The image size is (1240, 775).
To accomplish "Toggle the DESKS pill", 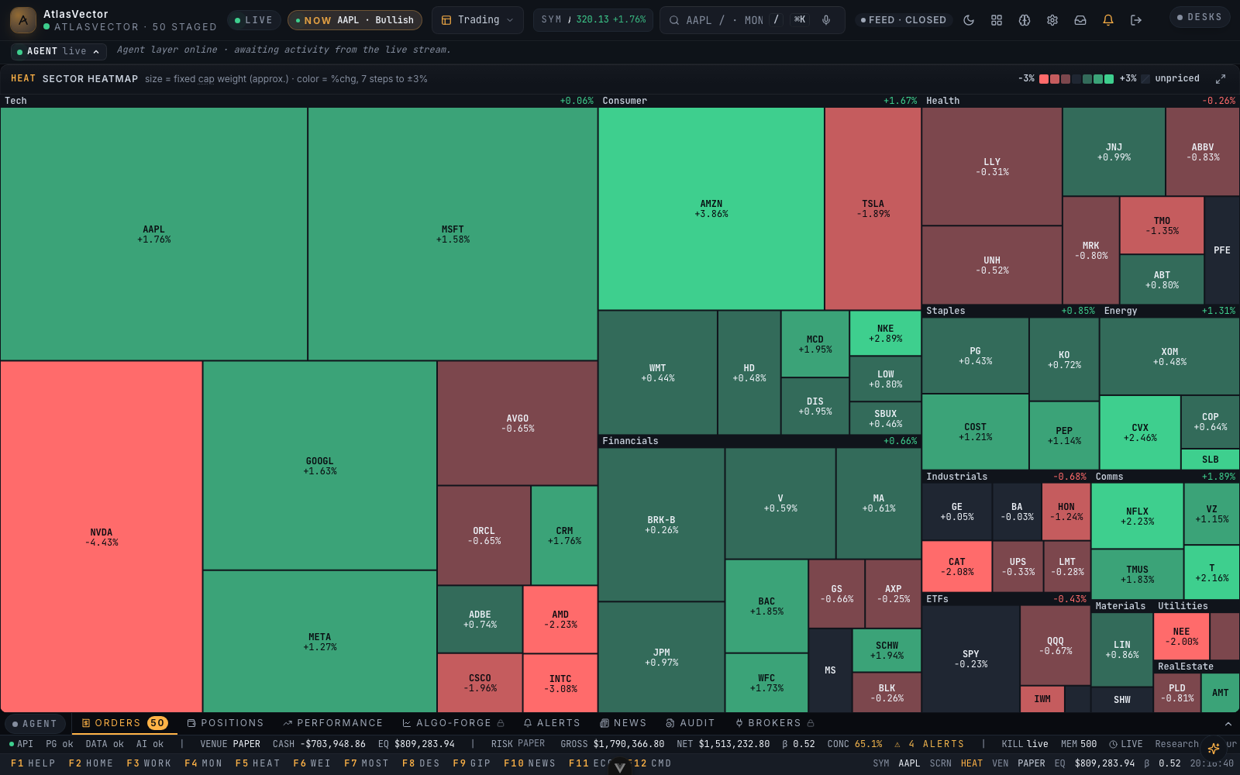I will click(1200, 17).
